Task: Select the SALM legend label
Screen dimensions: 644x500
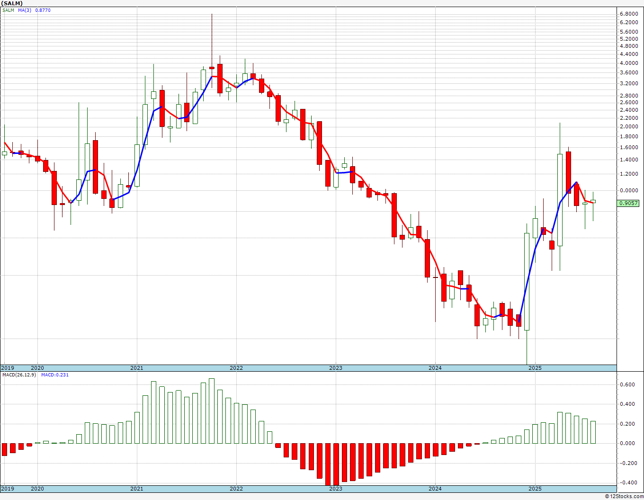Action: pos(9,10)
